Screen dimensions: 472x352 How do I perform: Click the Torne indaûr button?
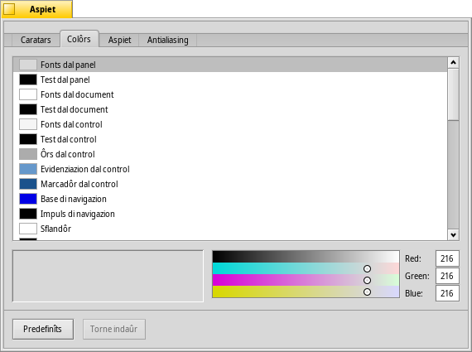tap(114, 329)
